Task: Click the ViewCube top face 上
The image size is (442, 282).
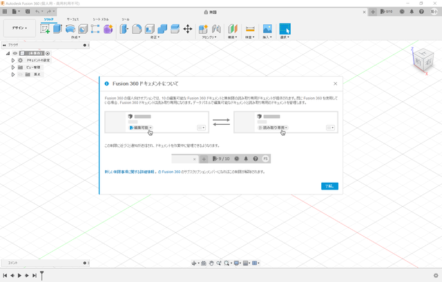Action: click(423, 52)
